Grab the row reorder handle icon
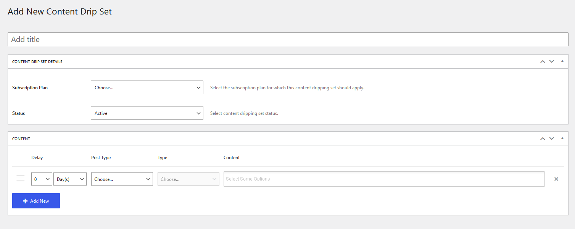The image size is (575, 229). pyautogui.click(x=21, y=178)
